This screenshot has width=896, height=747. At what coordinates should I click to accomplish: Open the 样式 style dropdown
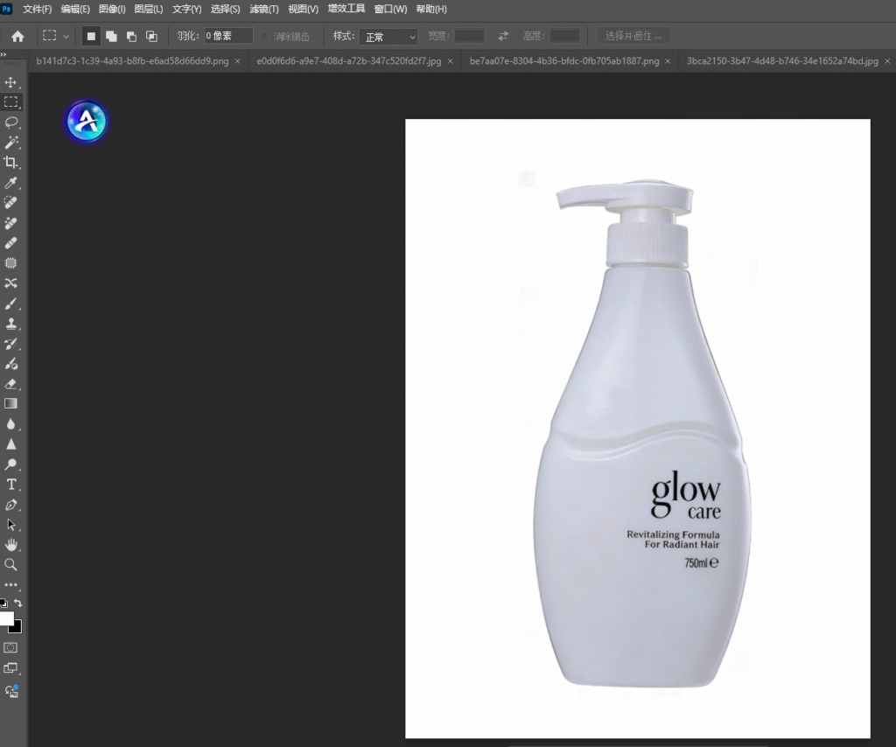pyautogui.click(x=388, y=37)
